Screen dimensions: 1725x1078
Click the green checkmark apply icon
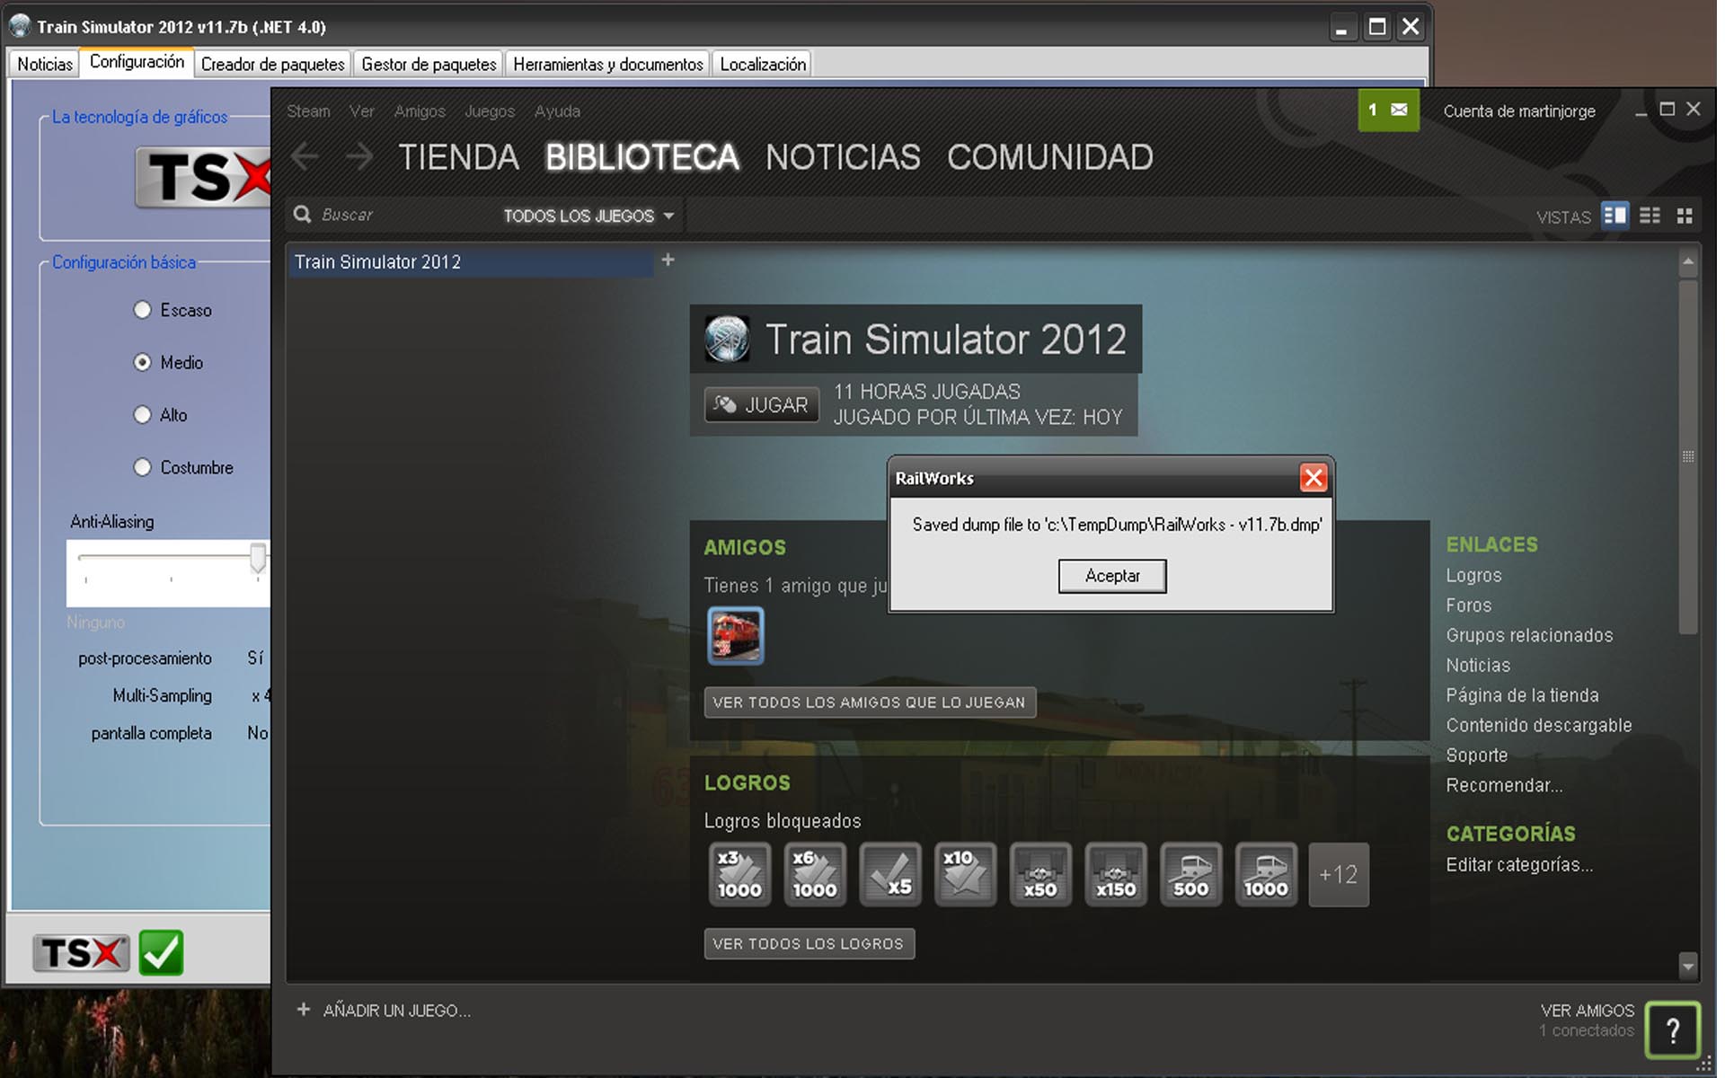point(162,952)
